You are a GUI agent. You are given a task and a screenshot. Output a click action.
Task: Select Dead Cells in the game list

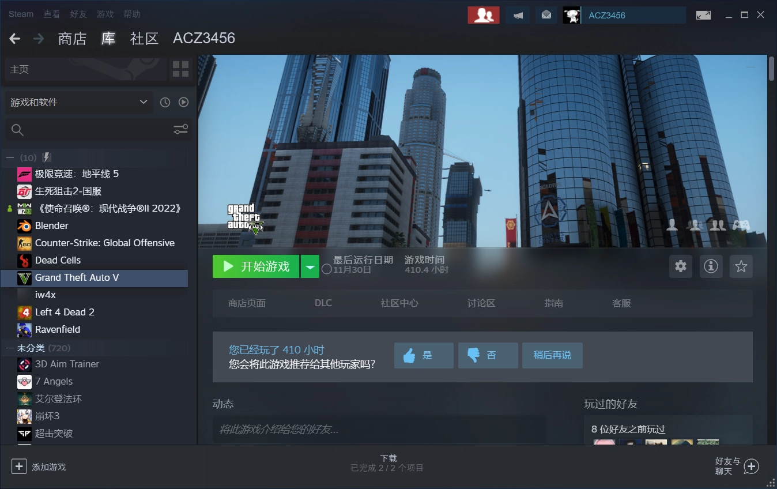pyautogui.click(x=58, y=261)
